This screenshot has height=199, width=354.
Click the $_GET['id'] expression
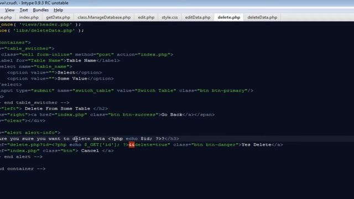[x=101, y=145]
